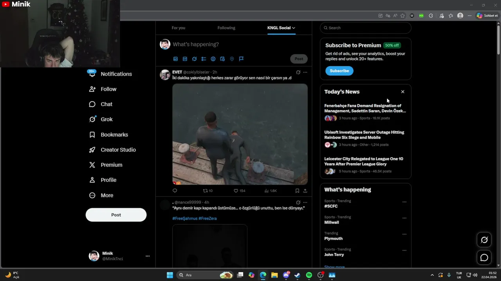Open Copilot Sohbet et button
The width and height of the screenshot is (501, 281).
click(487, 16)
